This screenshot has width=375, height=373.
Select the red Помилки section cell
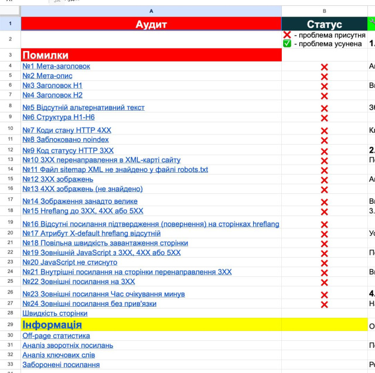click(x=151, y=55)
